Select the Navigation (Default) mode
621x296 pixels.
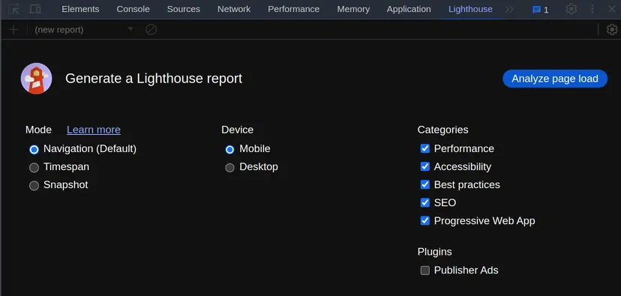point(34,150)
